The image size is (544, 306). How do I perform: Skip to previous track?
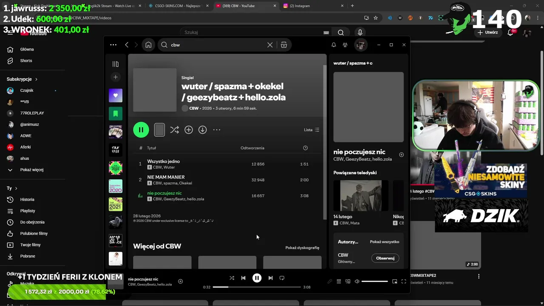(x=243, y=278)
